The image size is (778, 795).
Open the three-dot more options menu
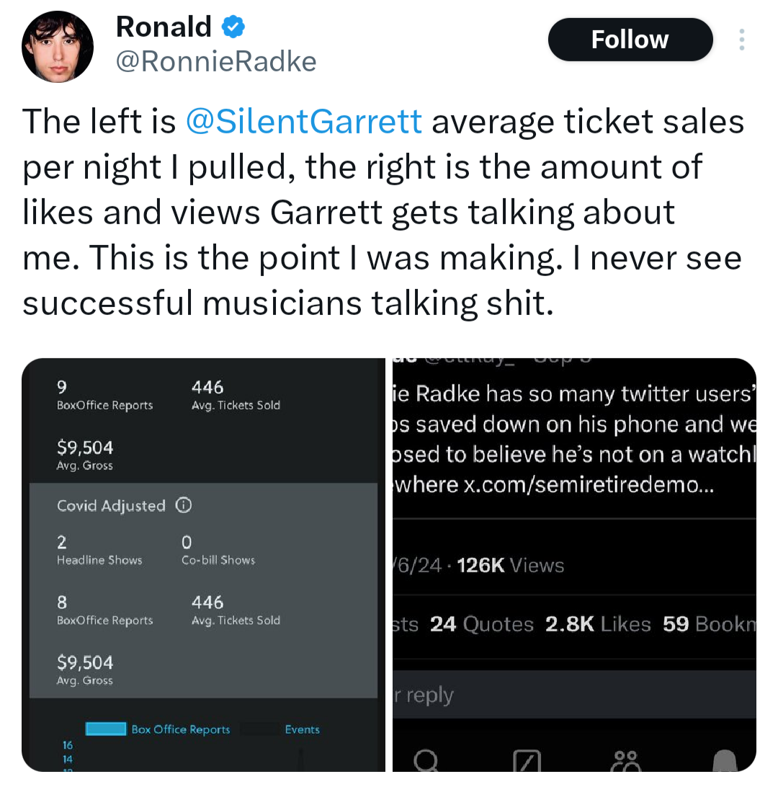pos(742,40)
